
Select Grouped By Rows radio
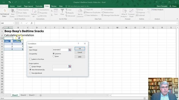(53, 56)
